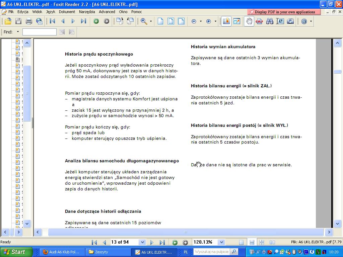This screenshot has width=343, height=257.
Task: Go to first page in top toolbar
Action: click(x=52, y=21)
